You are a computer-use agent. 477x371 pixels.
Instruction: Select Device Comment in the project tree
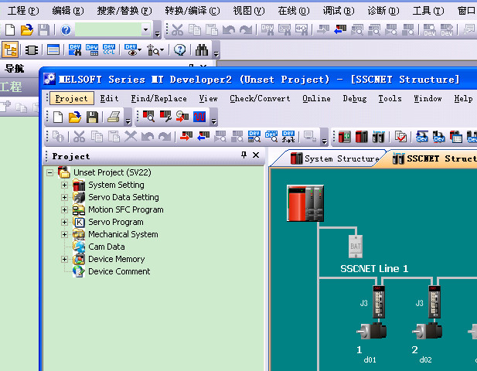(x=118, y=271)
